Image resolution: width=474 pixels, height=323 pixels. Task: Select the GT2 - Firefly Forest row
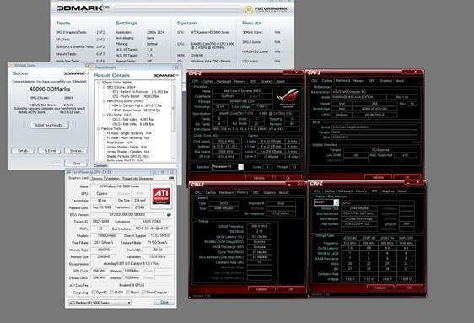tap(136, 96)
